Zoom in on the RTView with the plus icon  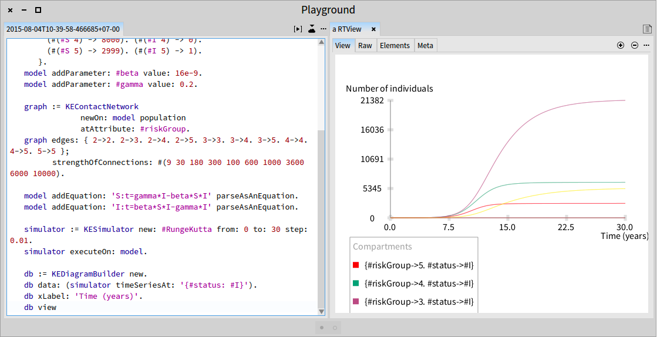point(621,45)
